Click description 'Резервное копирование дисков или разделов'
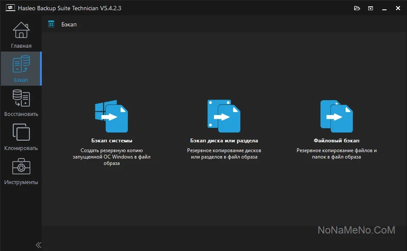Viewport: 407px width, 251px height. click(224, 154)
